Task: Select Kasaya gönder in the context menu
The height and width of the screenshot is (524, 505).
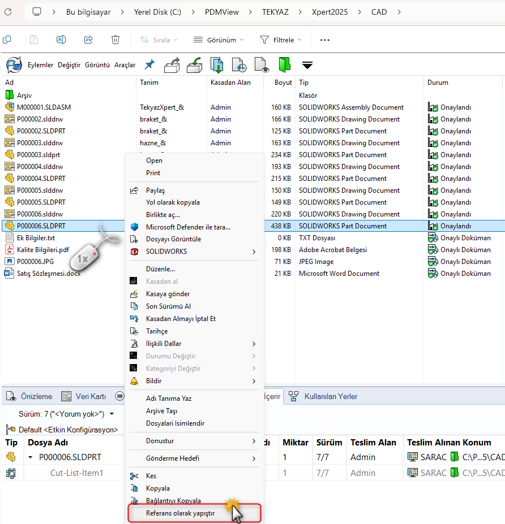Action: click(x=168, y=294)
